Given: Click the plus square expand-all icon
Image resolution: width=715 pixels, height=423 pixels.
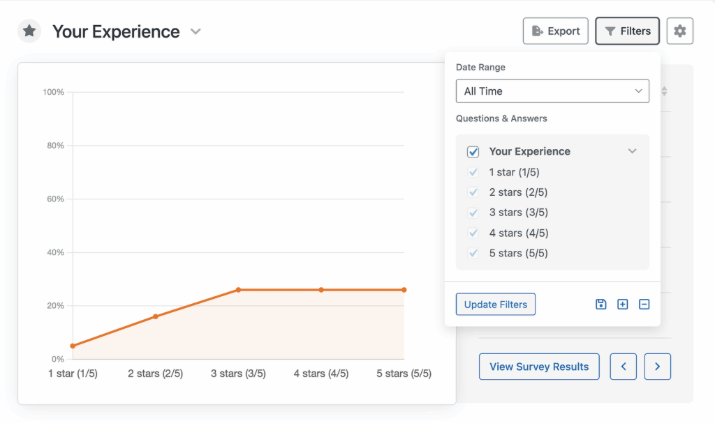Looking at the screenshot, I should (x=623, y=305).
